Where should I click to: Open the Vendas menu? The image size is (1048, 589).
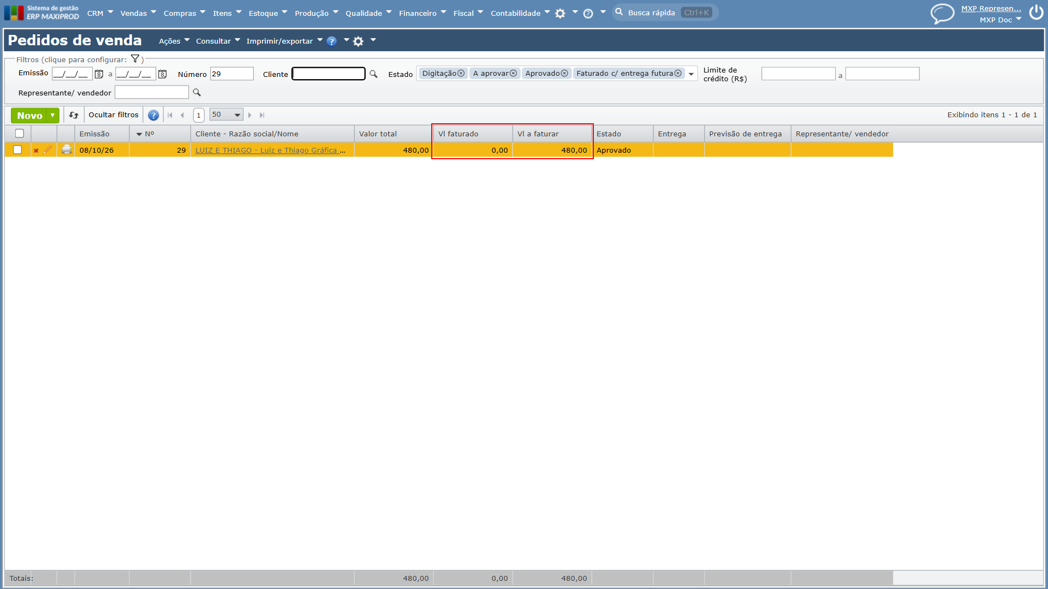point(138,13)
